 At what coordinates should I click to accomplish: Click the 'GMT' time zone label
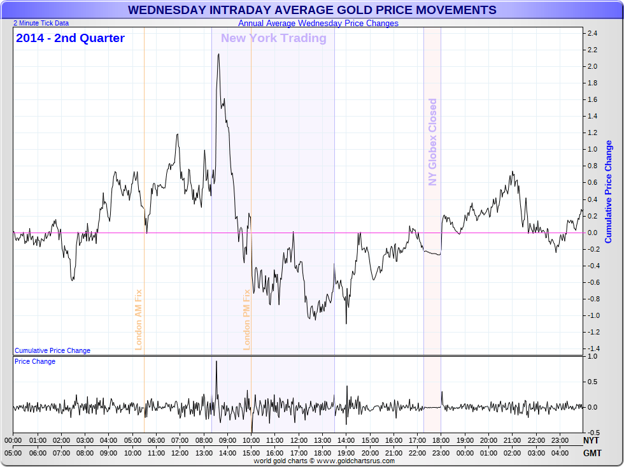tap(592, 453)
